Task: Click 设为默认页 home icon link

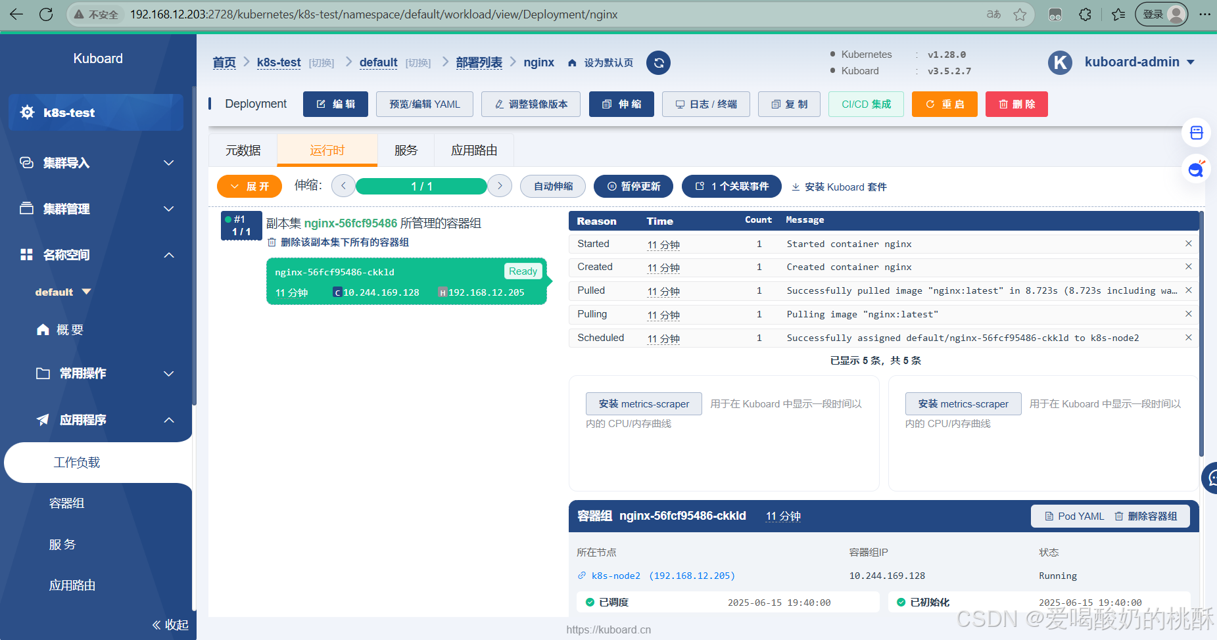Action: click(600, 63)
